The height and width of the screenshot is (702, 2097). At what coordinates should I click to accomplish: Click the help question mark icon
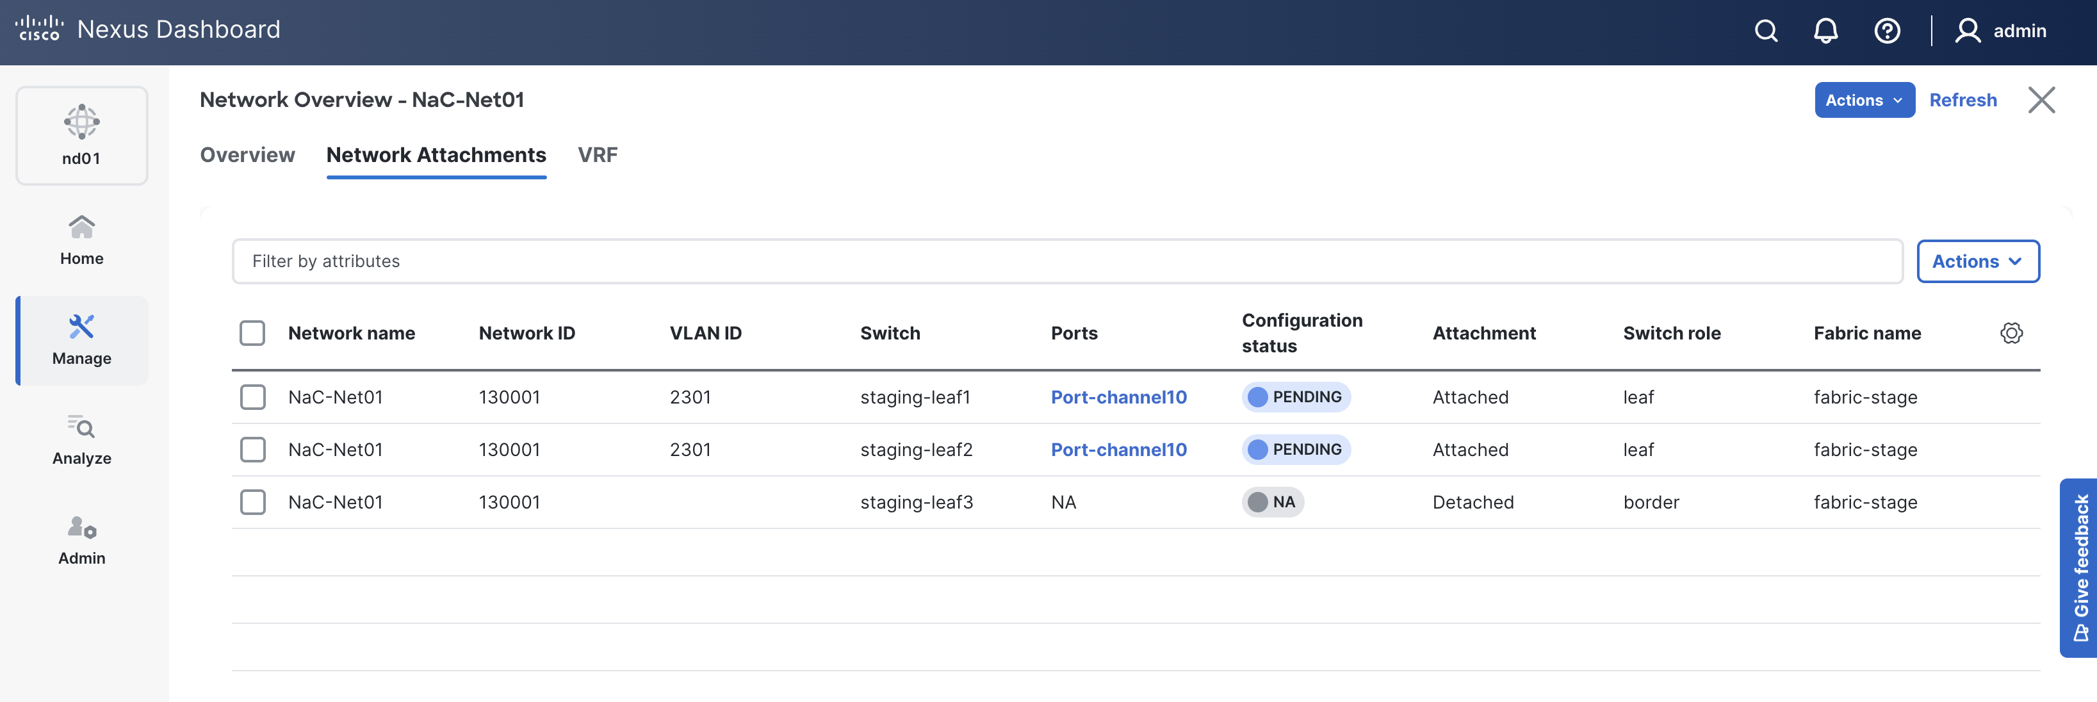click(1887, 31)
